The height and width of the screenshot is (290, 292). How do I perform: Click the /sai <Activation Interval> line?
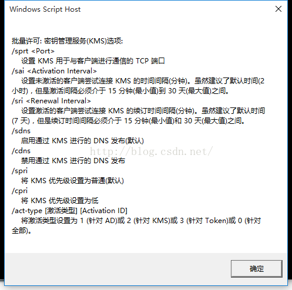tap(54, 71)
